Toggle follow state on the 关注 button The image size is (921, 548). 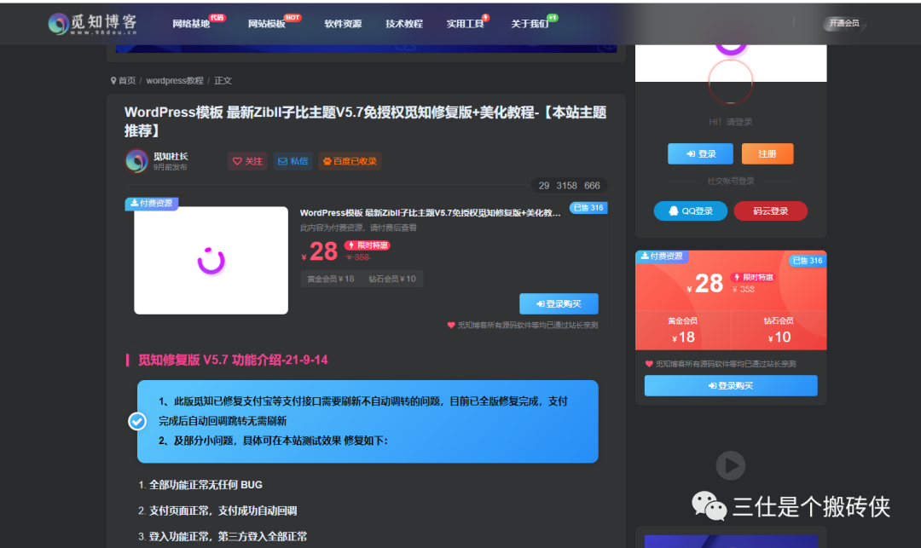click(247, 161)
